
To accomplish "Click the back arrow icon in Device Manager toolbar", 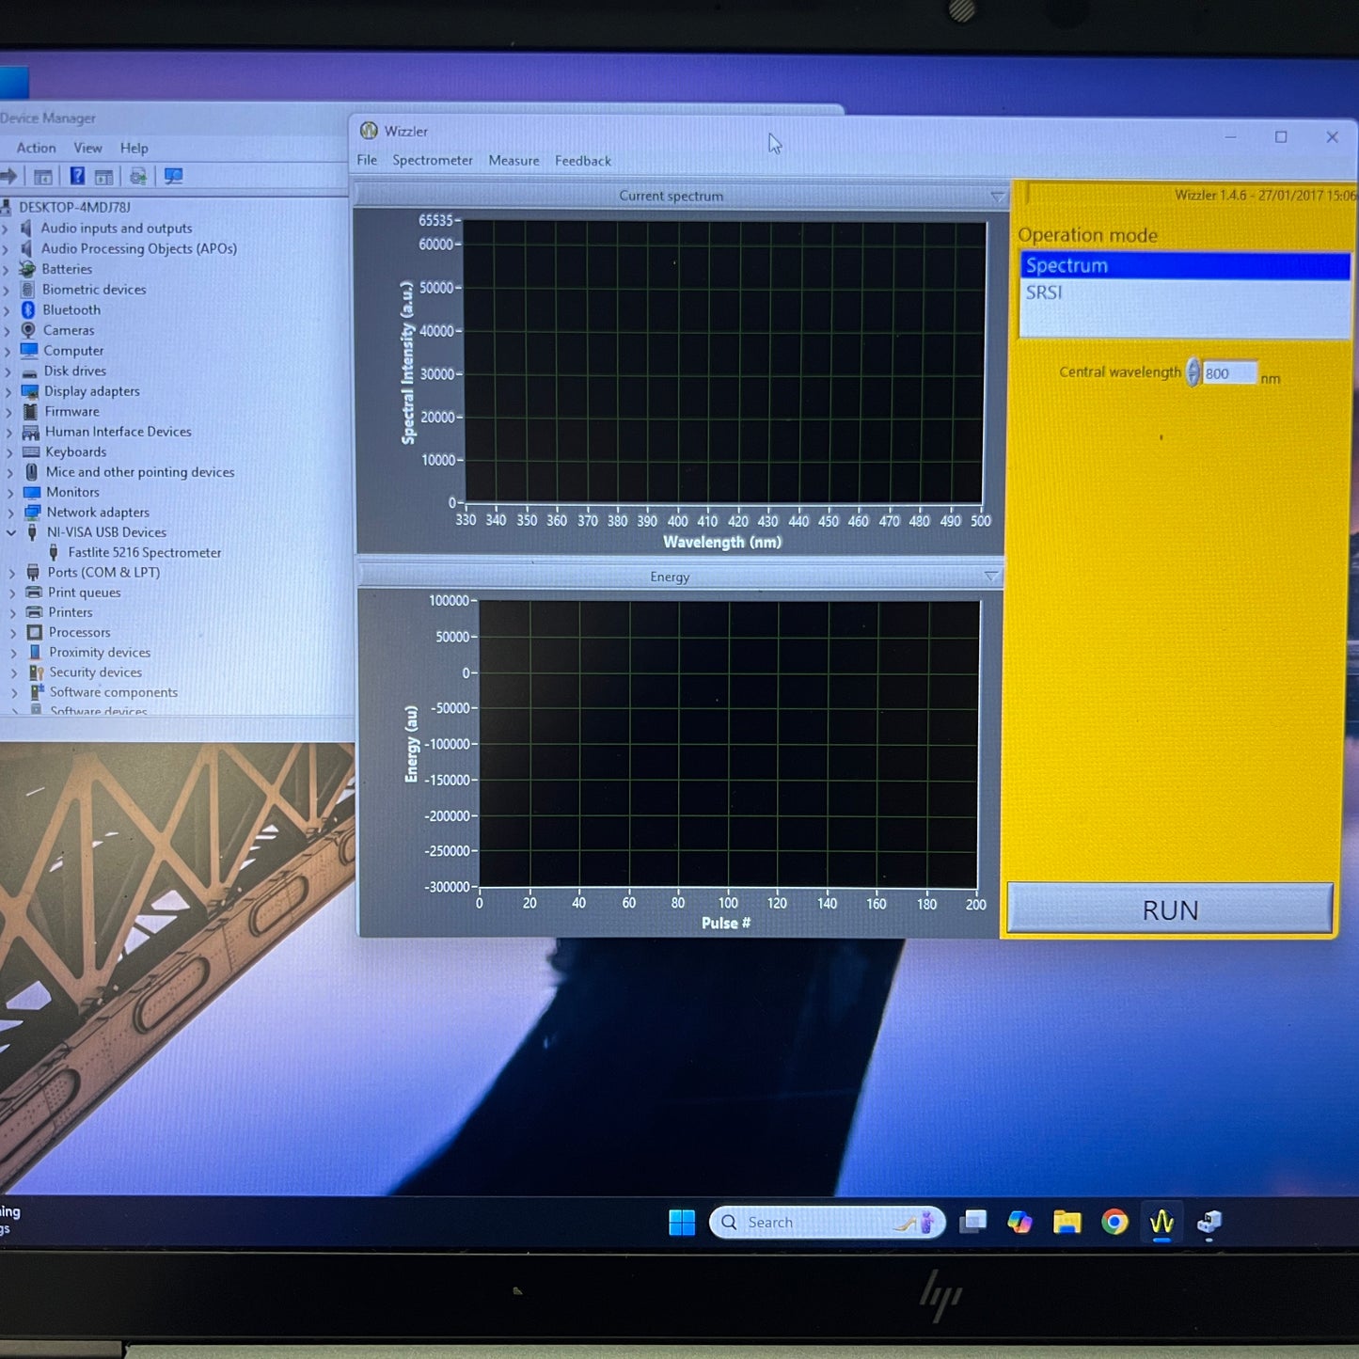I will point(8,175).
